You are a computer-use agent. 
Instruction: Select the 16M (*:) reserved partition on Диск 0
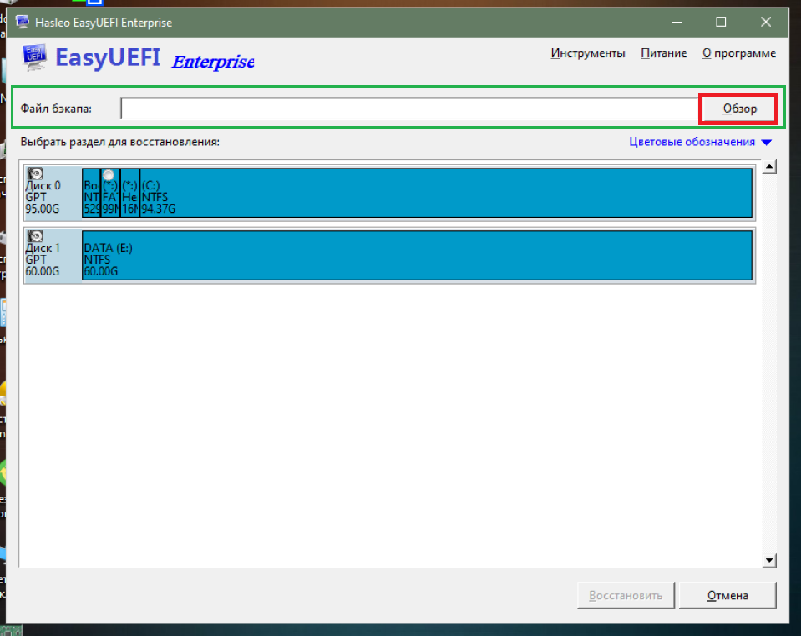click(x=129, y=193)
